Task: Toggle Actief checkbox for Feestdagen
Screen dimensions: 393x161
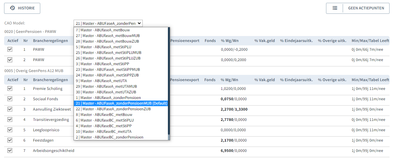Action: (10, 140)
